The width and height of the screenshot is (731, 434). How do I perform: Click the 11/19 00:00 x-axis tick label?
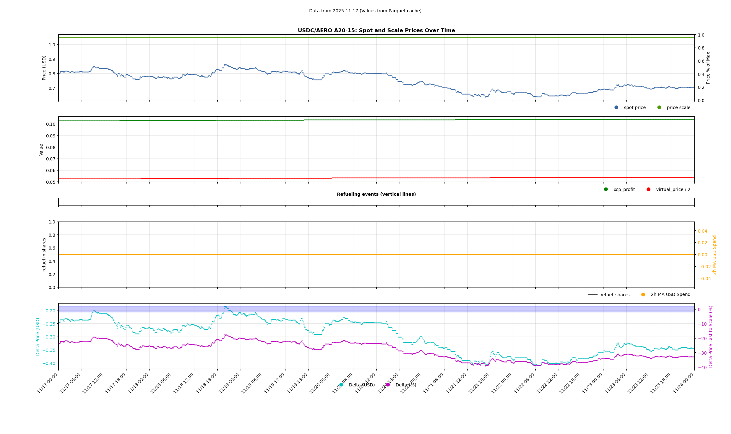pyautogui.click(x=229, y=383)
